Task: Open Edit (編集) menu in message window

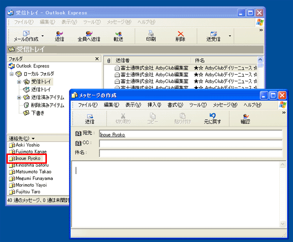Action: (x=111, y=105)
